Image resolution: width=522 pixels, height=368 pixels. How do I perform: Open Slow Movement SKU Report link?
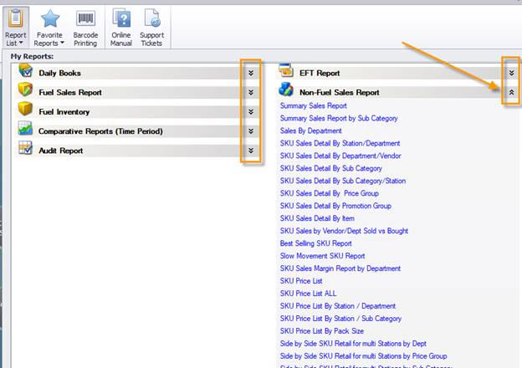(x=322, y=256)
